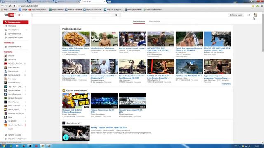Click the browser back arrow
This screenshot has width=264, height=148.
(2, 6)
